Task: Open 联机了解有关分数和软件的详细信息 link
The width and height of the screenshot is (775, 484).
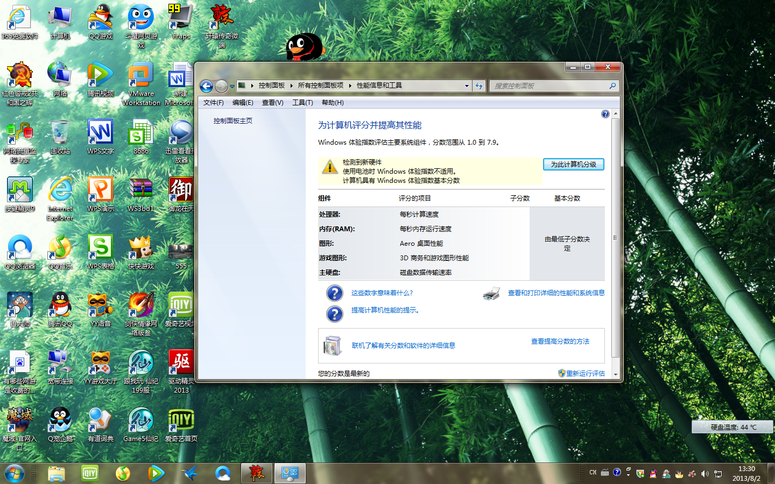Action: [x=404, y=346]
